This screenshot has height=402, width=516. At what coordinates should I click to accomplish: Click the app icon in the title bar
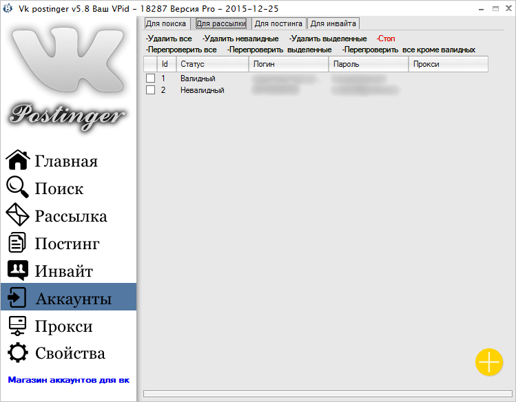[8, 8]
